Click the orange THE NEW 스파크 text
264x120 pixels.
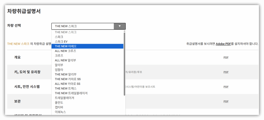(x=18, y=44)
